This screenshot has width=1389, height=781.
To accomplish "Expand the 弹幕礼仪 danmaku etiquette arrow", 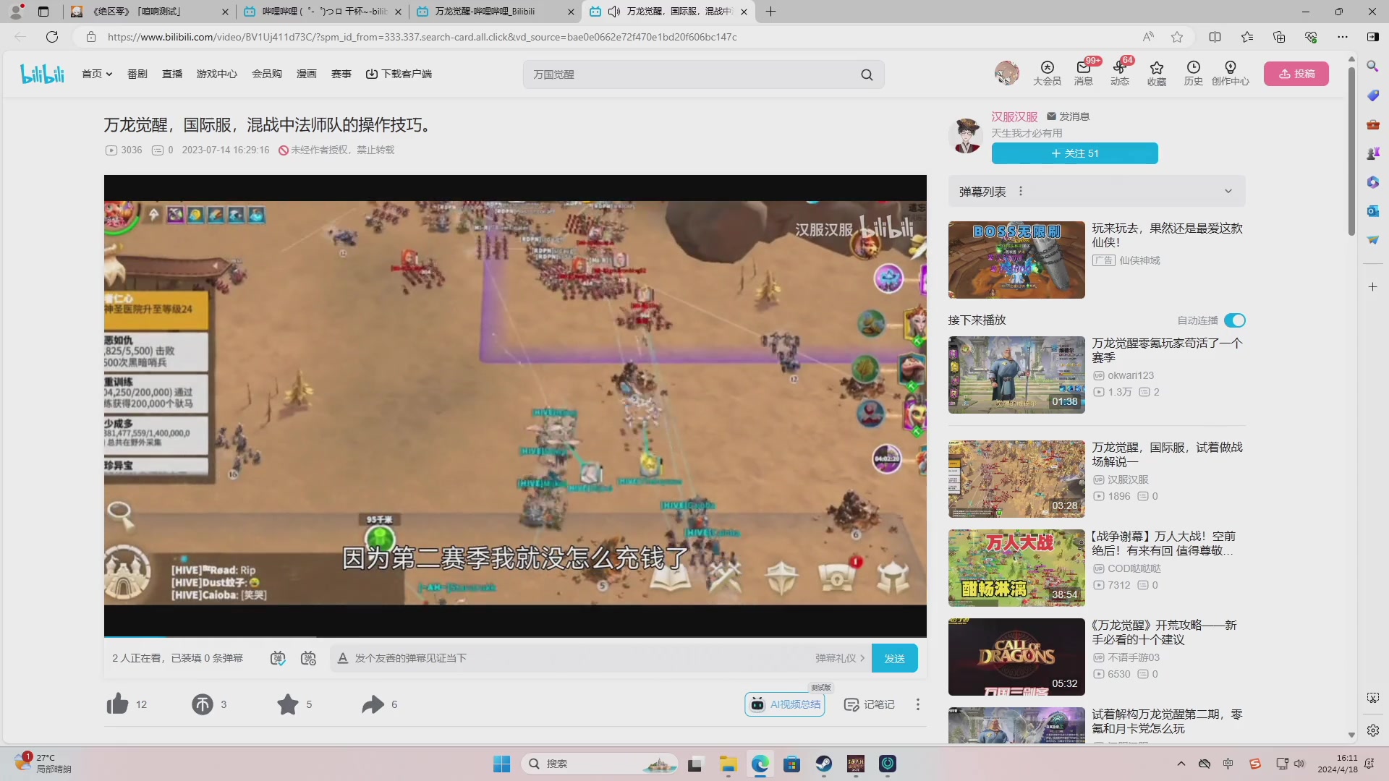I will tap(862, 658).
